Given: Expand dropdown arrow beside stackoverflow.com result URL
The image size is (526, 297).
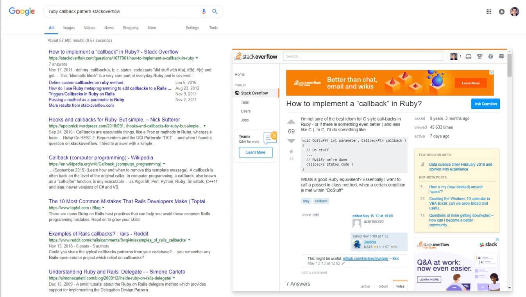Looking at the screenshot, I should [x=197, y=58].
